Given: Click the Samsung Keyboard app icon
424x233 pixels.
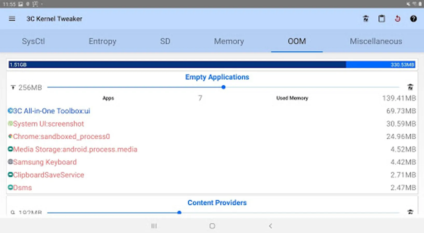Looking at the screenshot, I should 10,162.
